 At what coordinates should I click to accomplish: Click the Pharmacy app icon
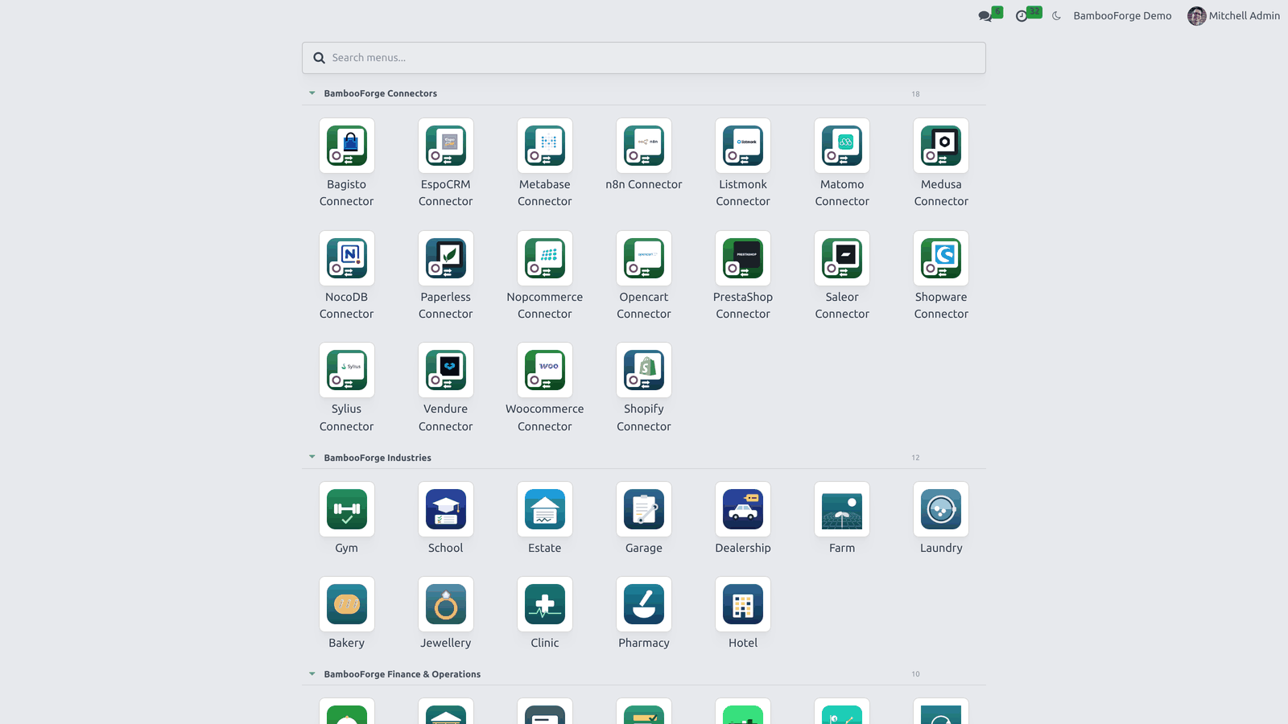(x=644, y=604)
